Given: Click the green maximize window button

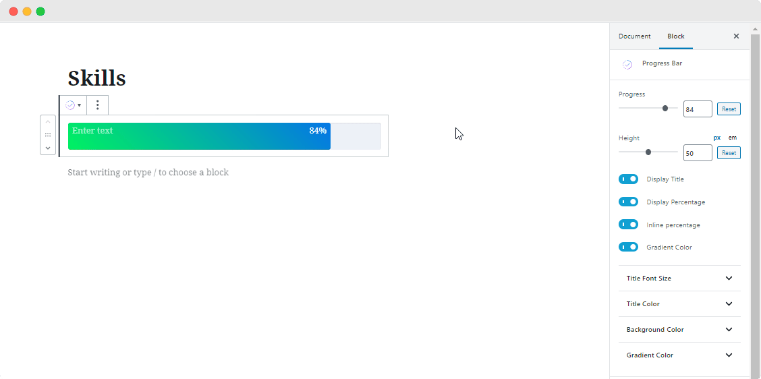Looking at the screenshot, I should pyautogui.click(x=40, y=11).
